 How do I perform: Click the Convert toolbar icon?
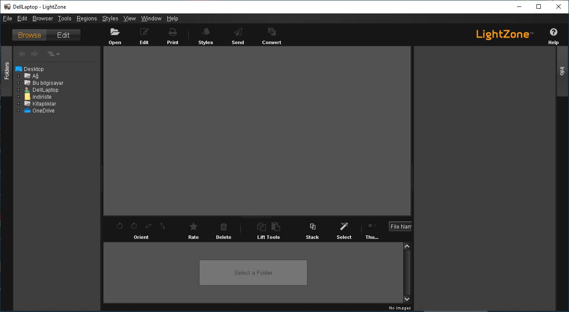(271, 32)
